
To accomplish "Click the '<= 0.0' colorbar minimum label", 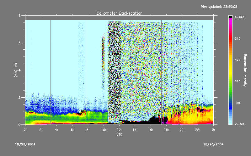I will (239, 124).
